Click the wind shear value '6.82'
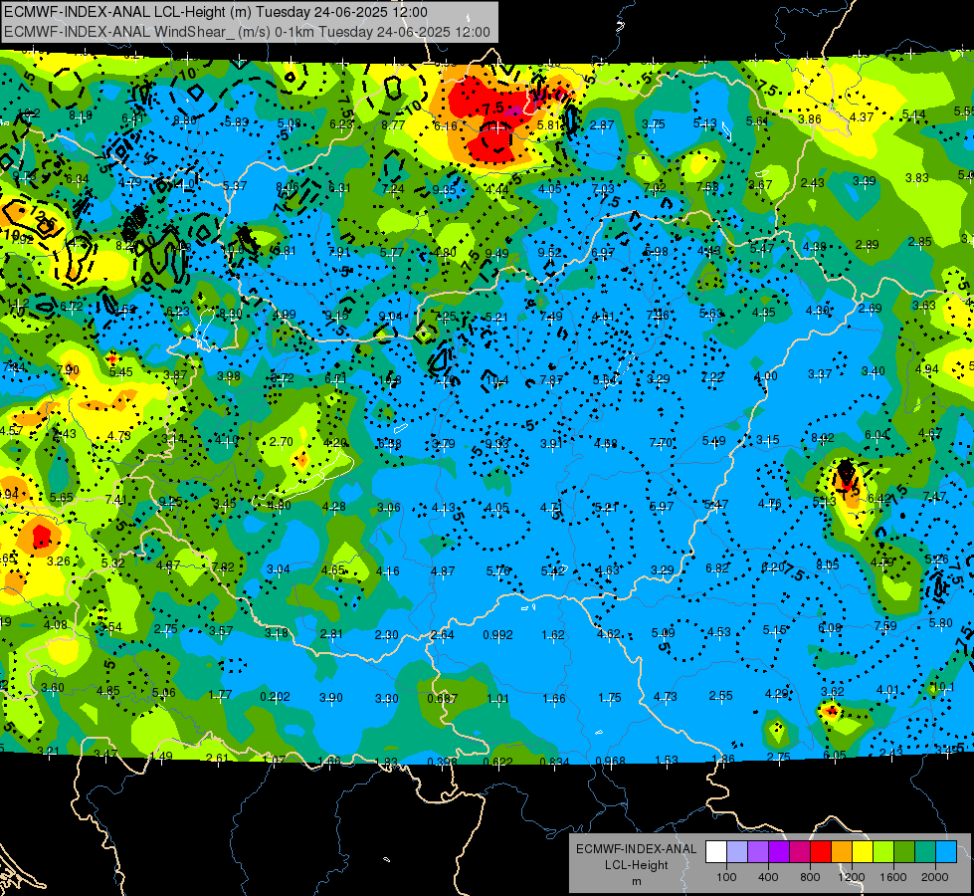 [717, 567]
